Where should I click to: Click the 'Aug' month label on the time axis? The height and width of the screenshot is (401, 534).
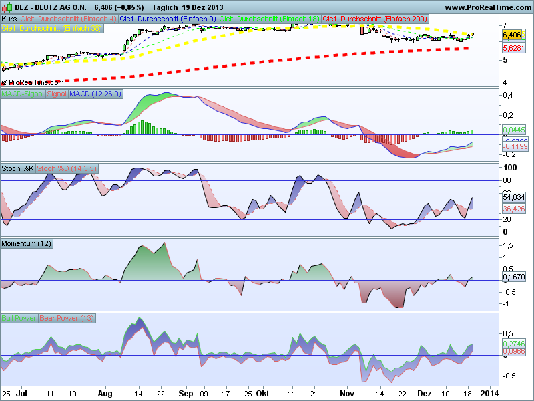coord(105,394)
